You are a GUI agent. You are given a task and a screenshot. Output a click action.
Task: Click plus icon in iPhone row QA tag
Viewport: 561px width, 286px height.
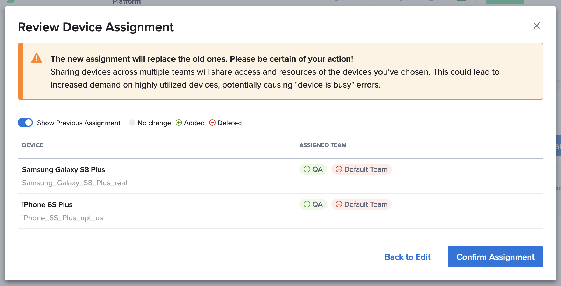pyautogui.click(x=307, y=204)
